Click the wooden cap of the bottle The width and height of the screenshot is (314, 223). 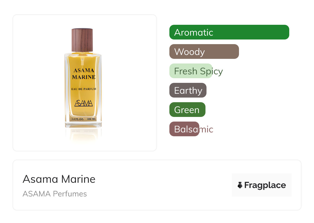click(82, 40)
